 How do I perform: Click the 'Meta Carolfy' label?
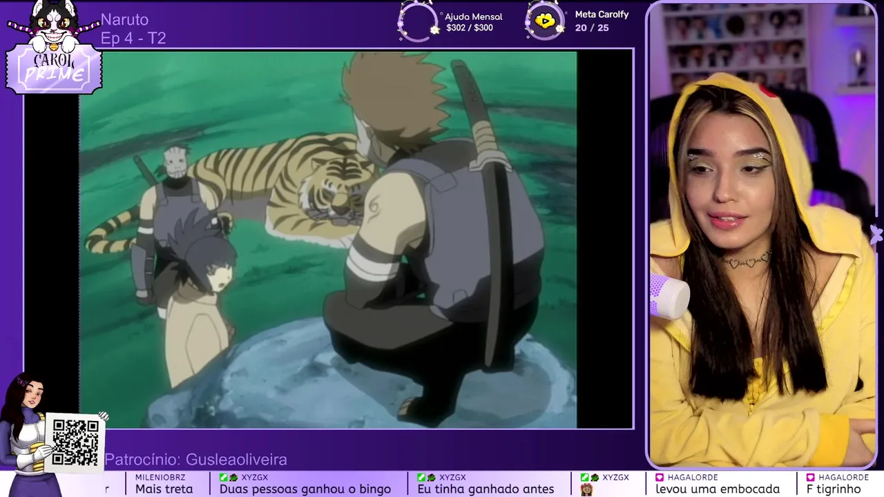click(x=602, y=14)
